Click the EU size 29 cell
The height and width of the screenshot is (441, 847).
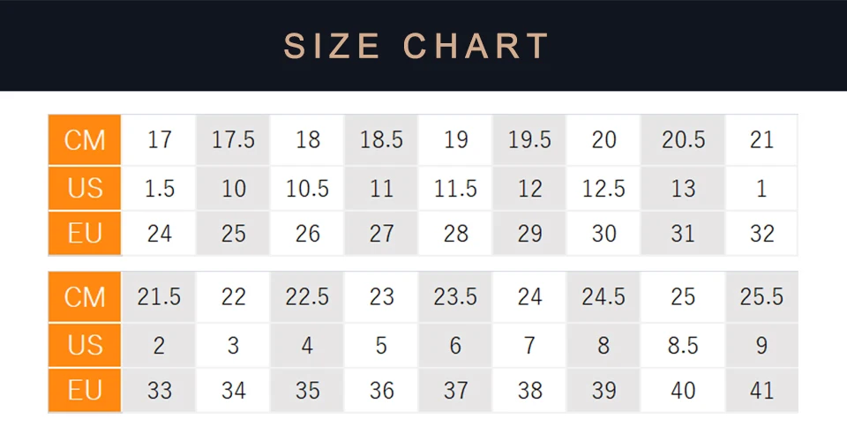pos(529,233)
